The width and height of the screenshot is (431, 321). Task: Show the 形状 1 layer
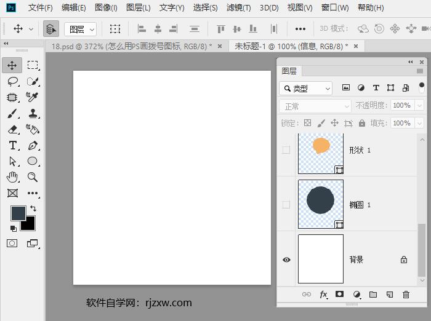[286, 150]
